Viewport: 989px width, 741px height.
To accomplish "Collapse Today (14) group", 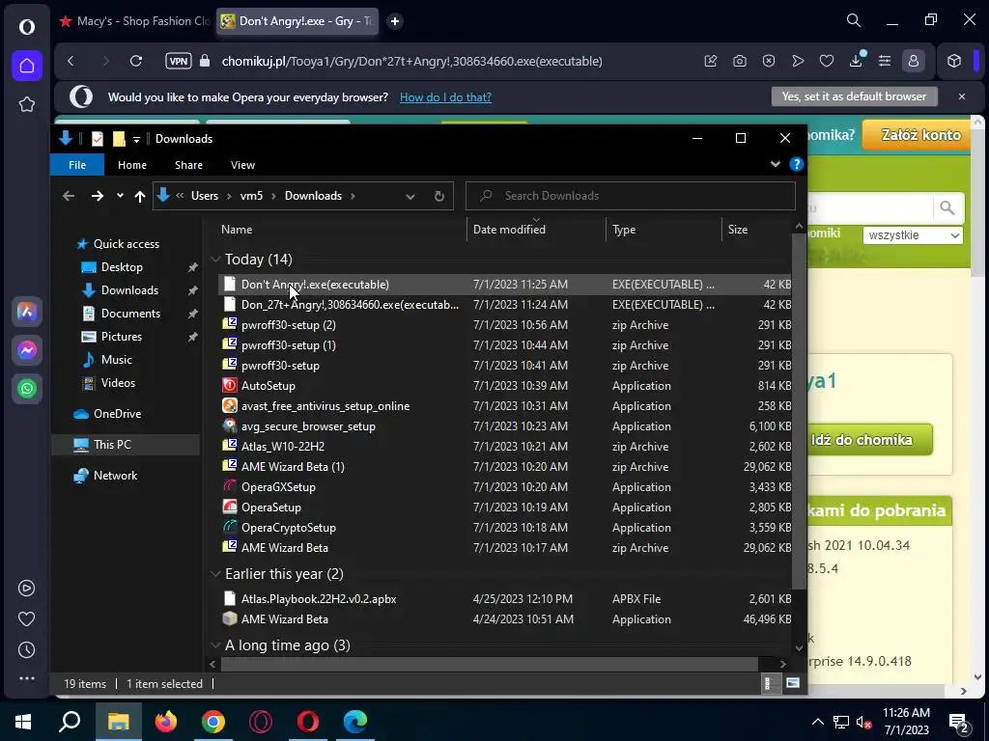I will click(x=215, y=260).
